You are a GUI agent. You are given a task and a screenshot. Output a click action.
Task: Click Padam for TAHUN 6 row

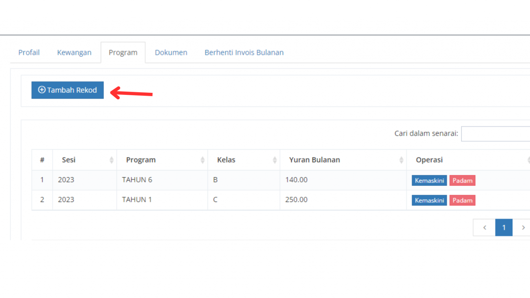[462, 180]
